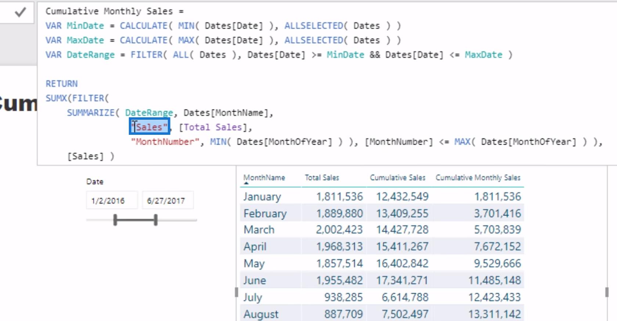Click the Dates[MonthName] reference in formula

[226, 113]
